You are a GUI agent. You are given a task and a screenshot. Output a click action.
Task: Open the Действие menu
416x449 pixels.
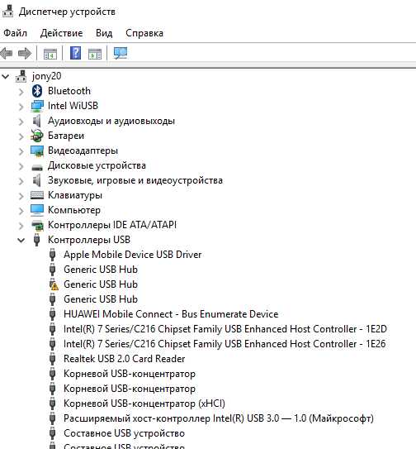click(x=61, y=33)
